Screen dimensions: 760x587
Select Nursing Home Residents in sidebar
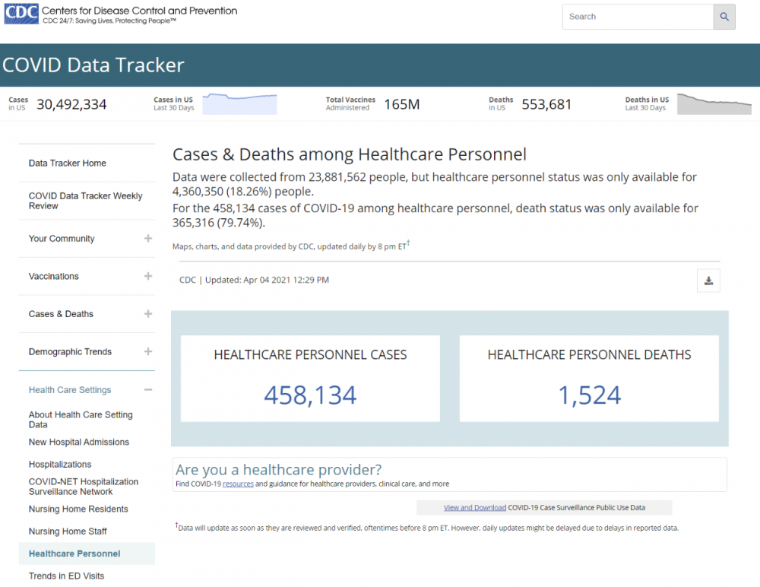(78, 509)
